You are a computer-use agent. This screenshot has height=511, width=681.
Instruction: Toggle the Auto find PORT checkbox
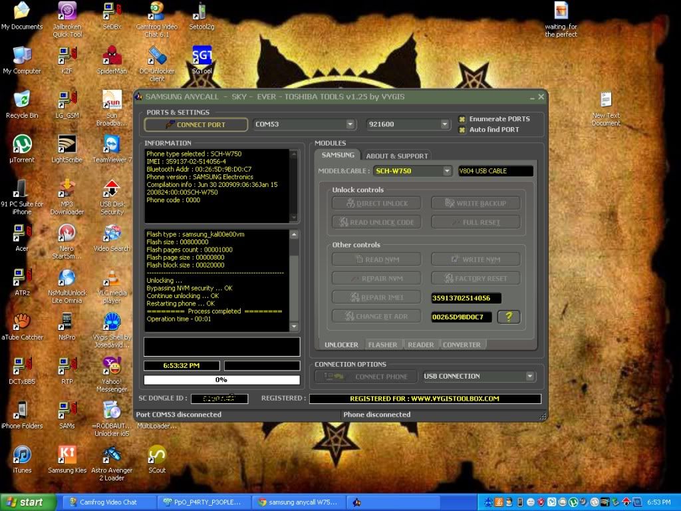click(x=462, y=130)
